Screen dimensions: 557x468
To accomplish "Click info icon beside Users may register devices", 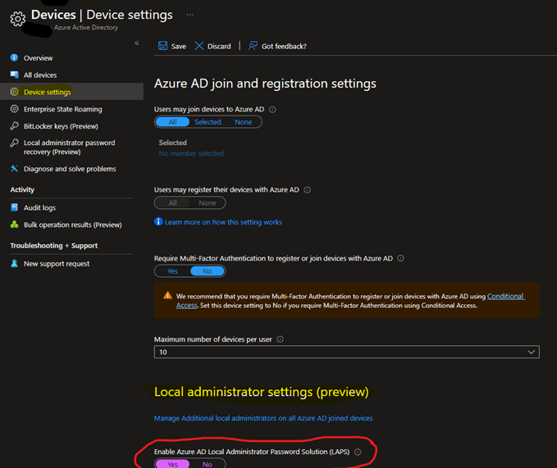I will [x=308, y=190].
